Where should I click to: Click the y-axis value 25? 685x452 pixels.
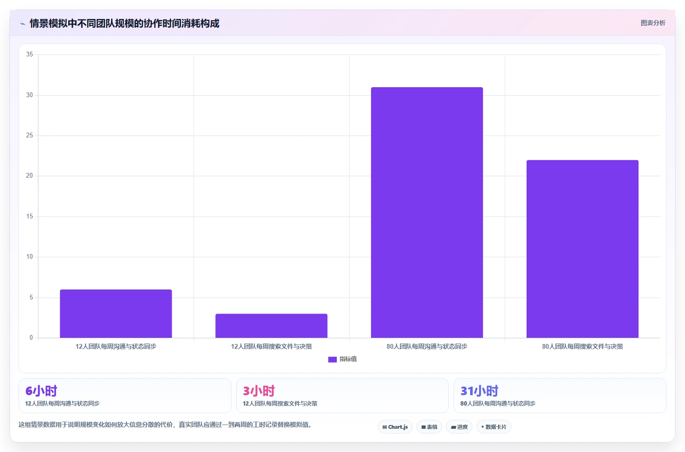point(29,136)
